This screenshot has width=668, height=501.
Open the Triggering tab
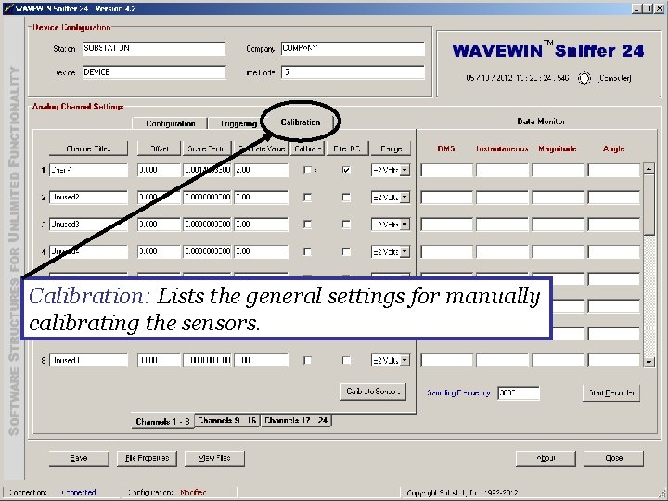pyautogui.click(x=238, y=123)
